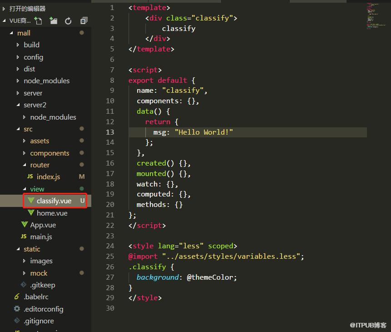The image size is (391, 332).
Task: Expand the assets folder arrow
Action: click(x=24, y=141)
